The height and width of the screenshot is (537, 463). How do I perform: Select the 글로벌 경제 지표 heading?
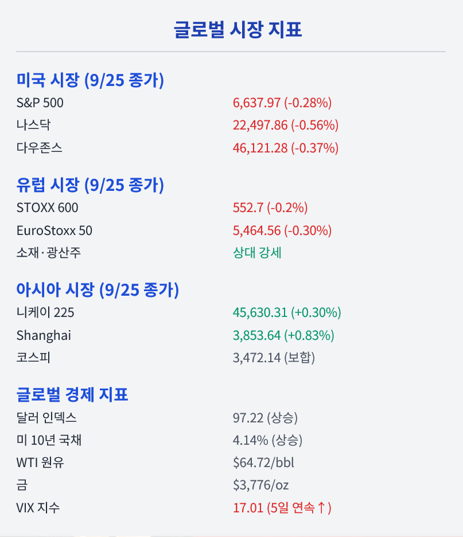(72, 395)
